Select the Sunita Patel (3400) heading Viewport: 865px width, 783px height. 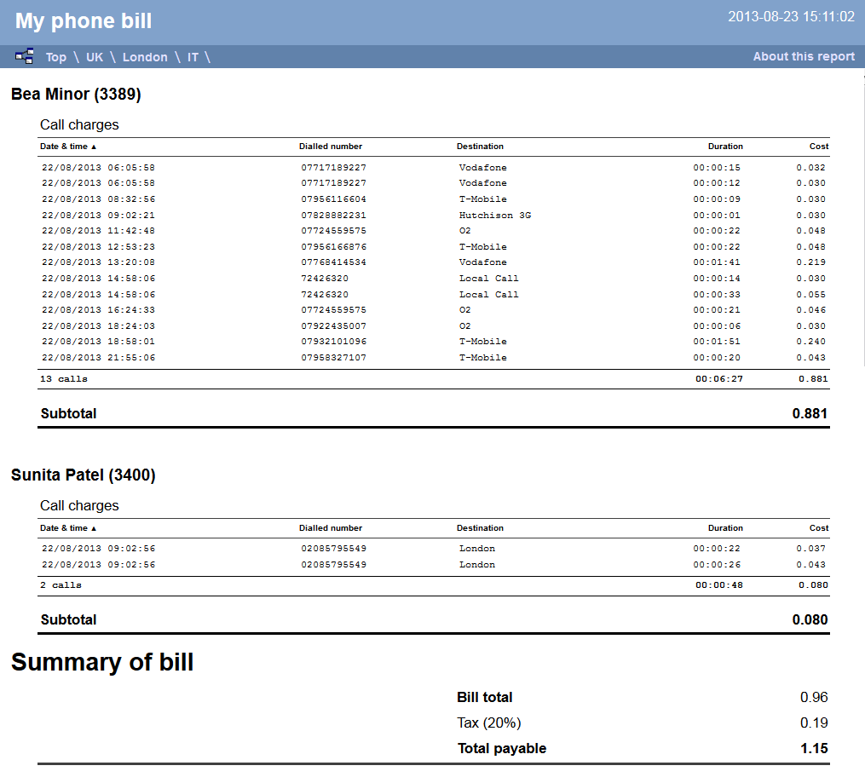83,475
